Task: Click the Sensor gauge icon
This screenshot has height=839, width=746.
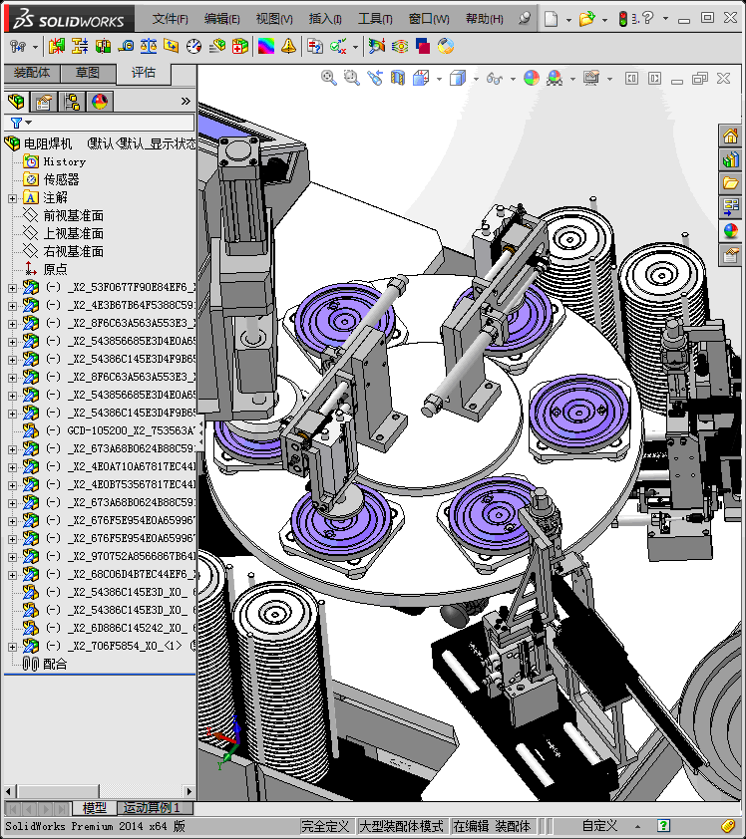Action: (x=193, y=47)
